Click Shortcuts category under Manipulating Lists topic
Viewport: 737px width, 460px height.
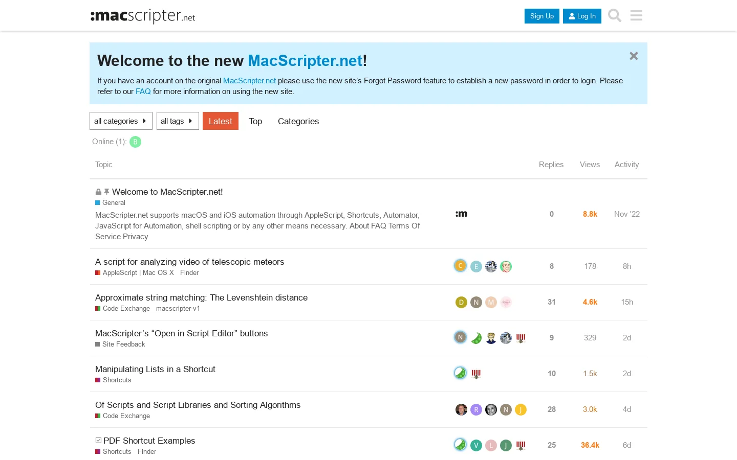113,380
